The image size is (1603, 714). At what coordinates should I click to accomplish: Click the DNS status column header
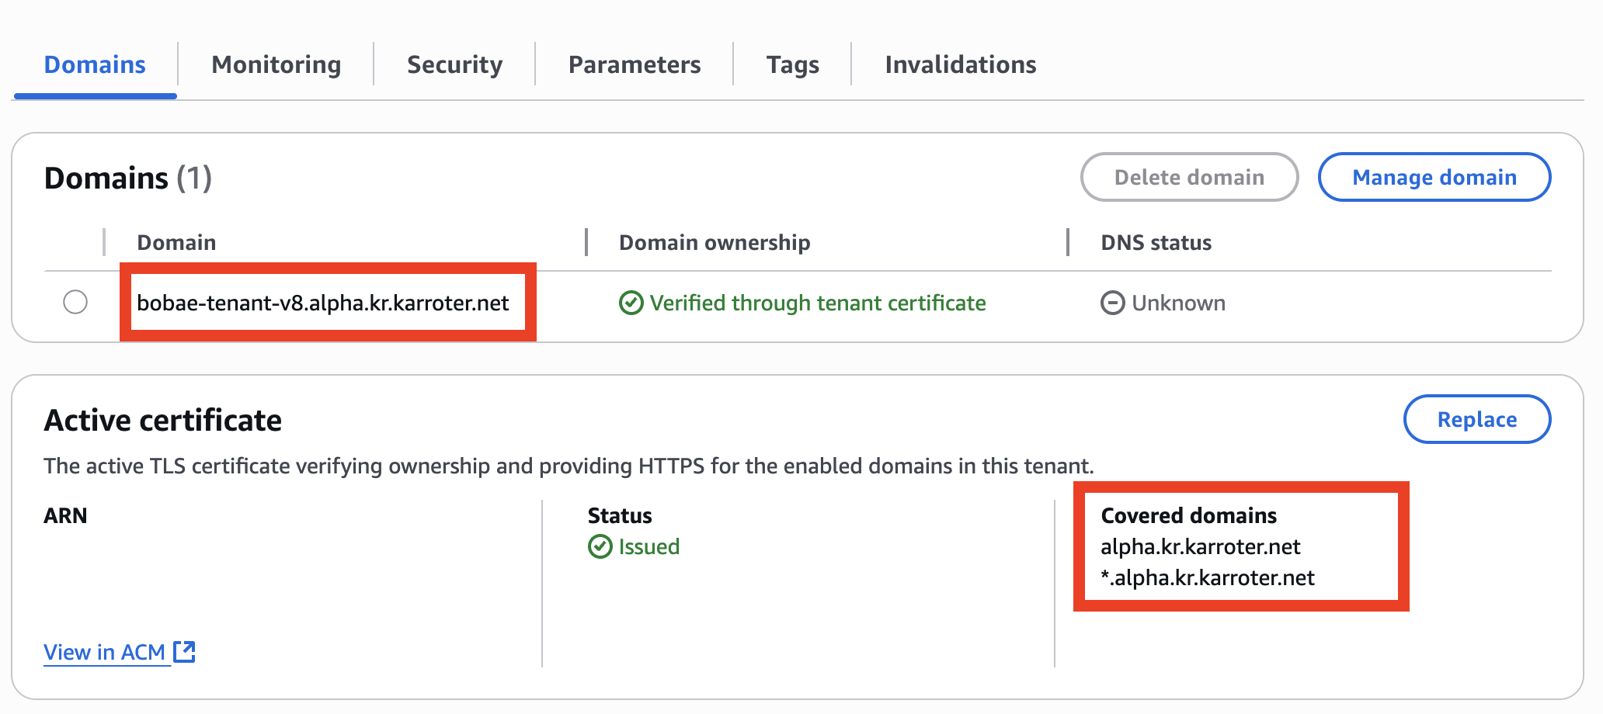[x=1156, y=242]
